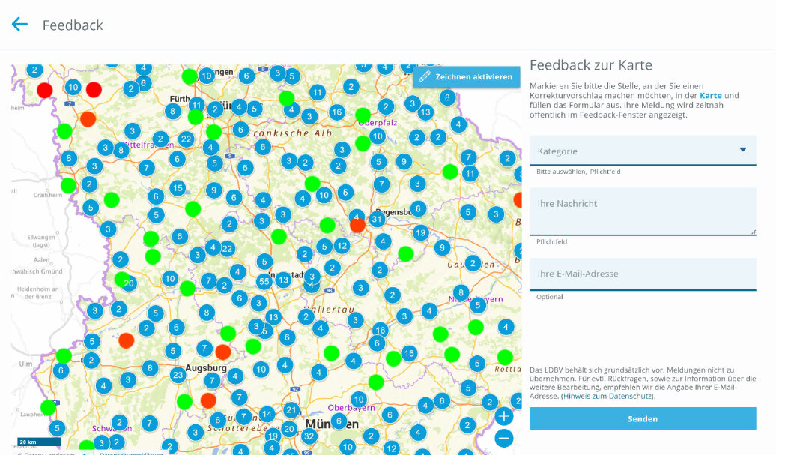The height and width of the screenshot is (455, 809).
Task: Activate drawing mode via the pencil icon
Action: click(x=425, y=76)
